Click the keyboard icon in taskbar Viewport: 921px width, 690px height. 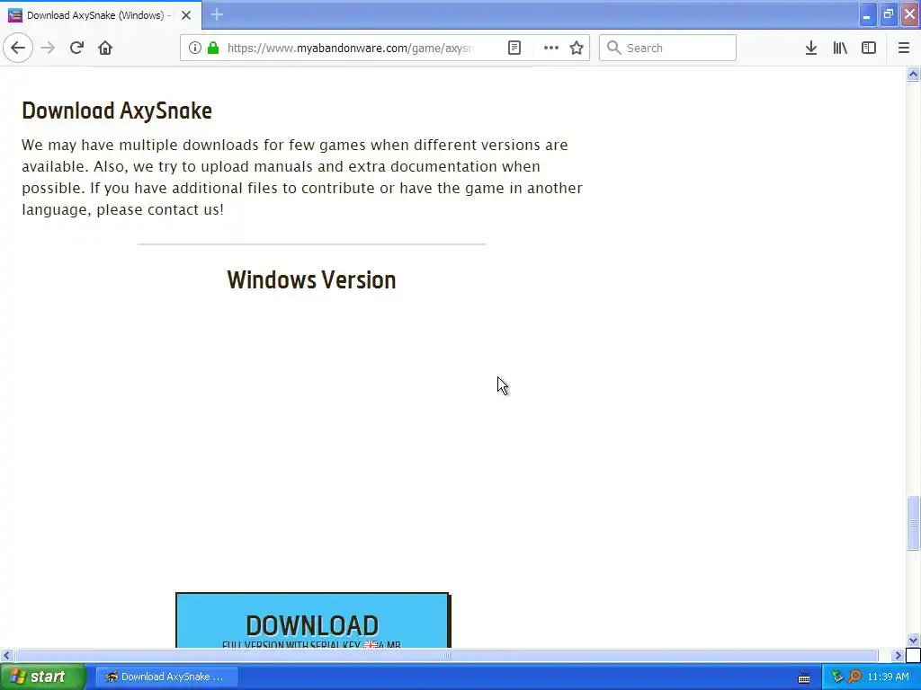[804, 677]
